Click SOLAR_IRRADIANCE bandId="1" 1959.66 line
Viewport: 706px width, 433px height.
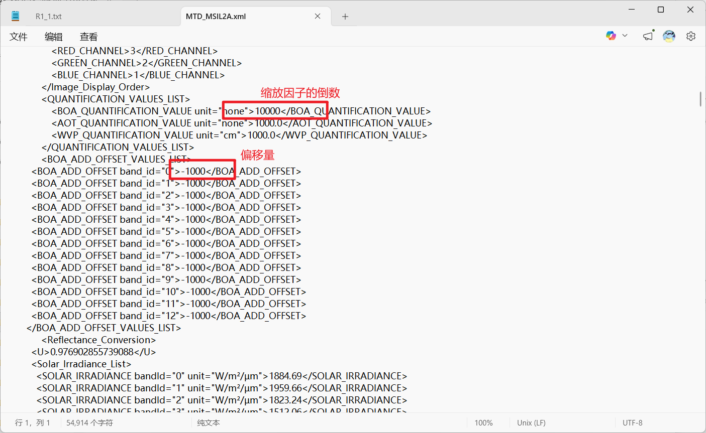(x=222, y=388)
